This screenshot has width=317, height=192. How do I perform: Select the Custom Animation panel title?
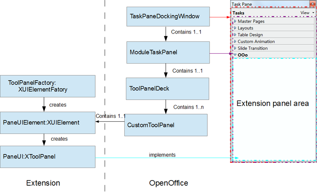point(256,41)
